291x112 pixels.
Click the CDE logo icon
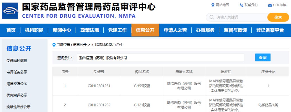click(10, 11)
